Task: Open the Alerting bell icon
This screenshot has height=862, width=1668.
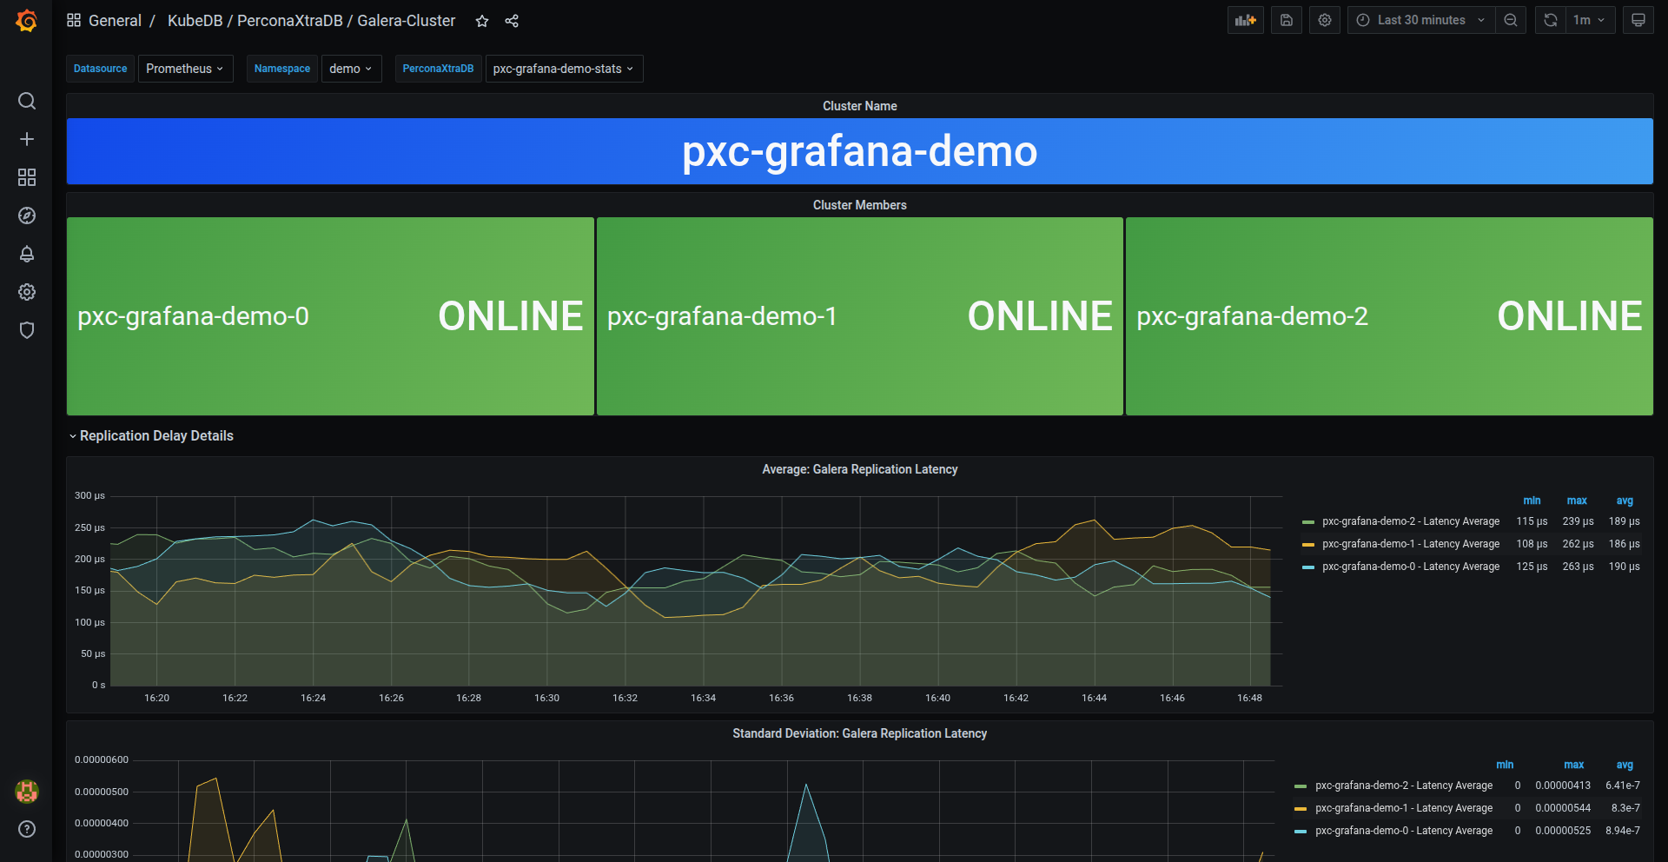Action: point(27,254)
